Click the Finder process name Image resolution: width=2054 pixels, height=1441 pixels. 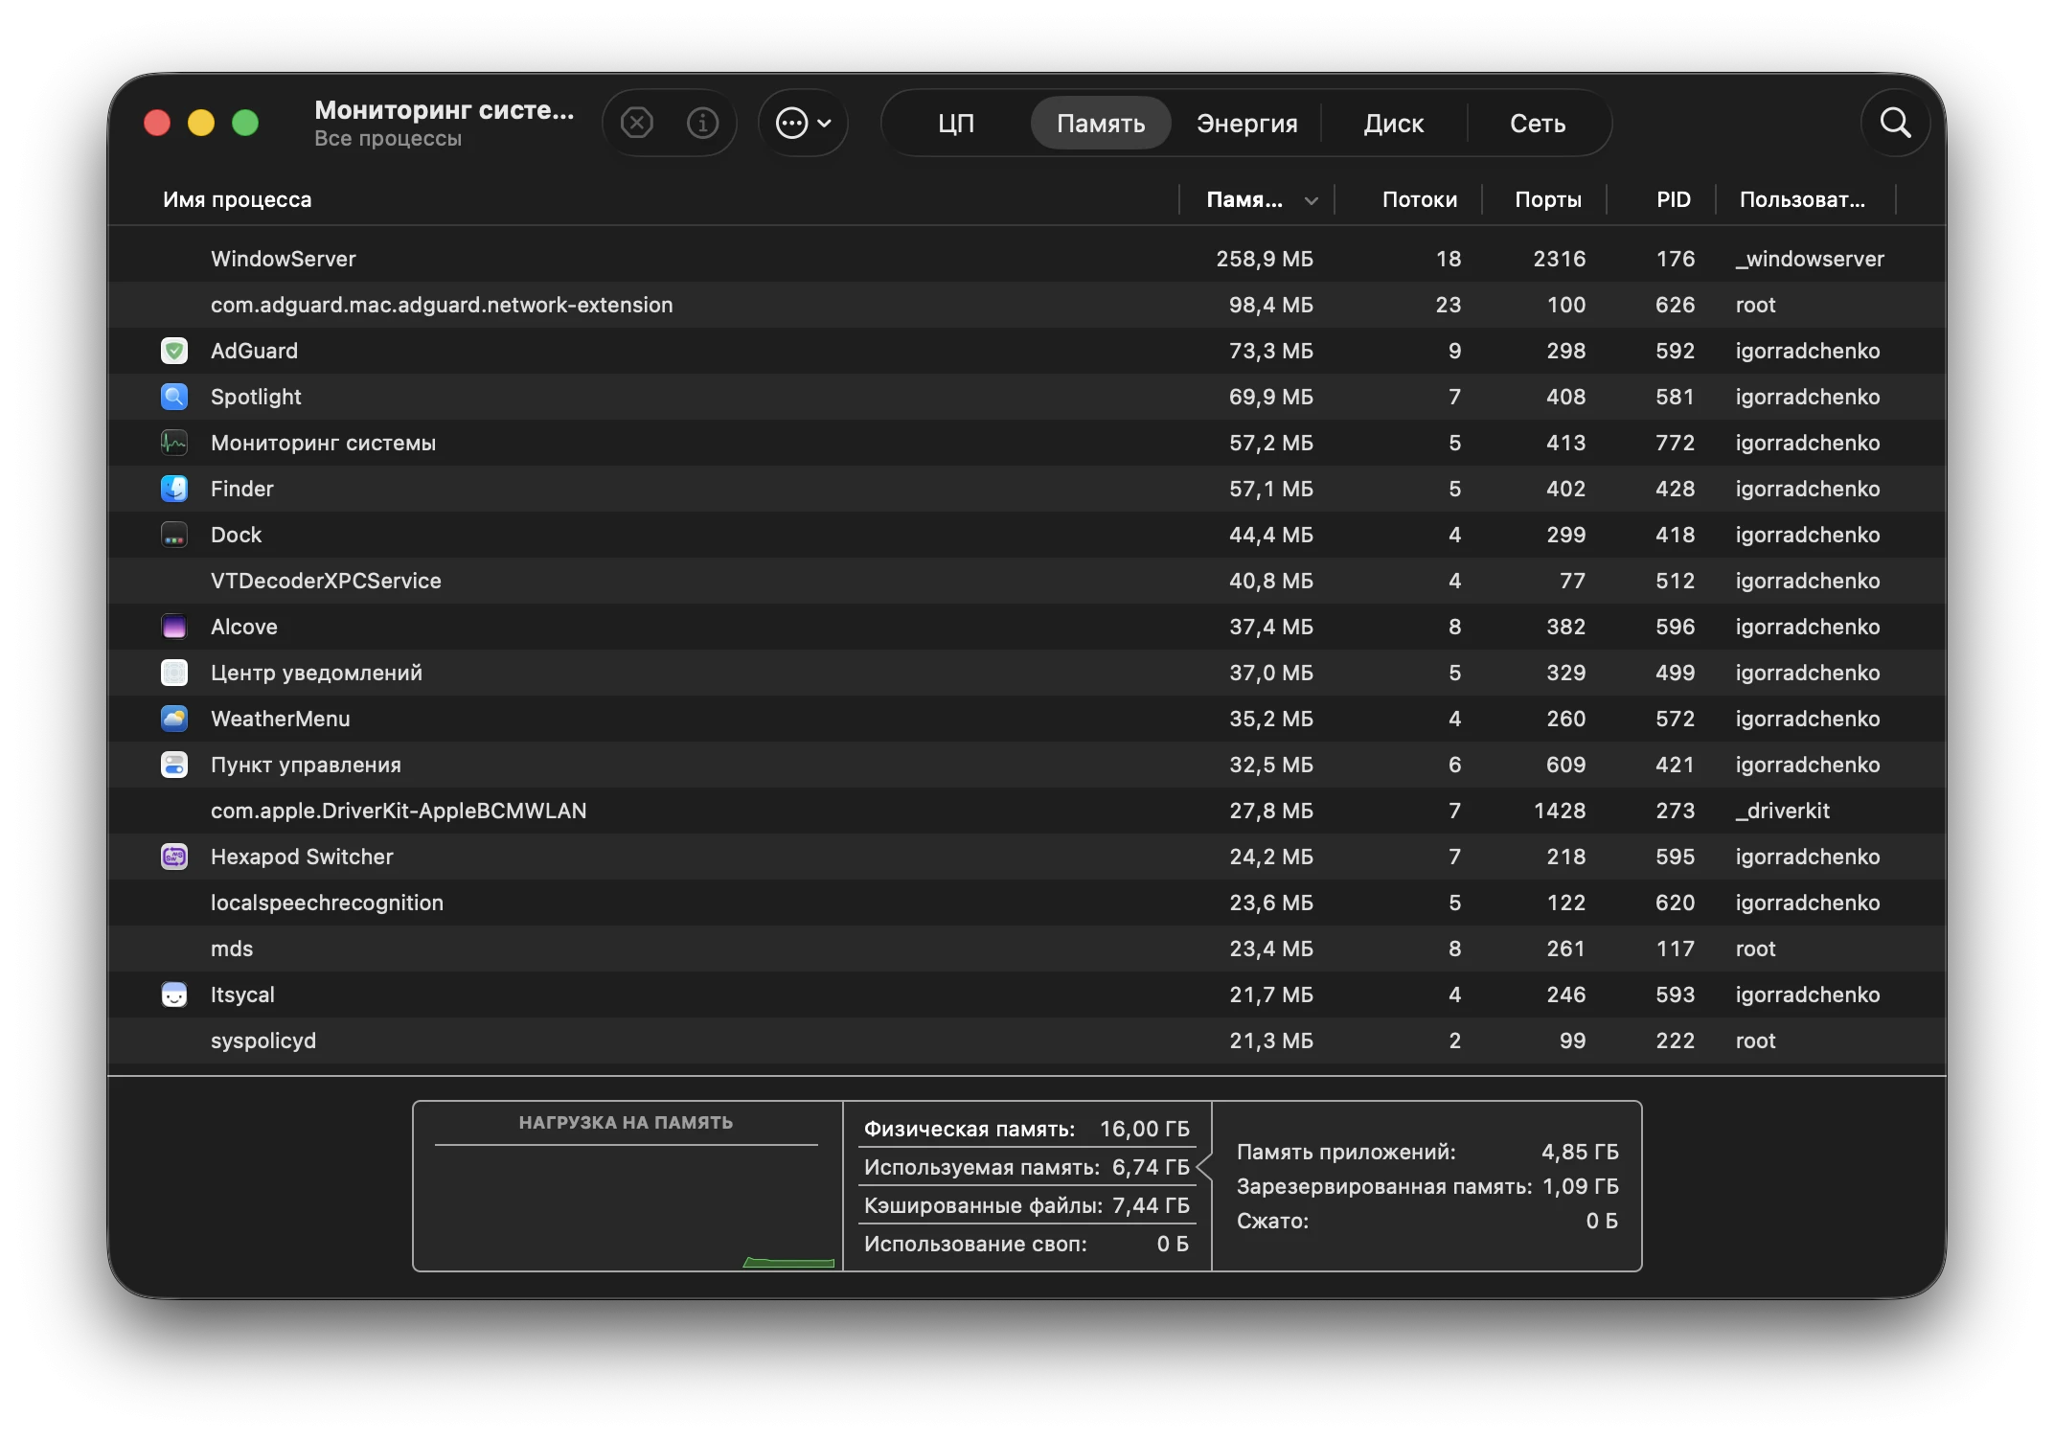242,489
